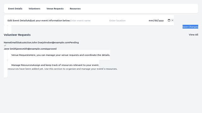
Task: Click the Edit Event Details heading text
Action: pyautogui.click(x=18, y=20)
